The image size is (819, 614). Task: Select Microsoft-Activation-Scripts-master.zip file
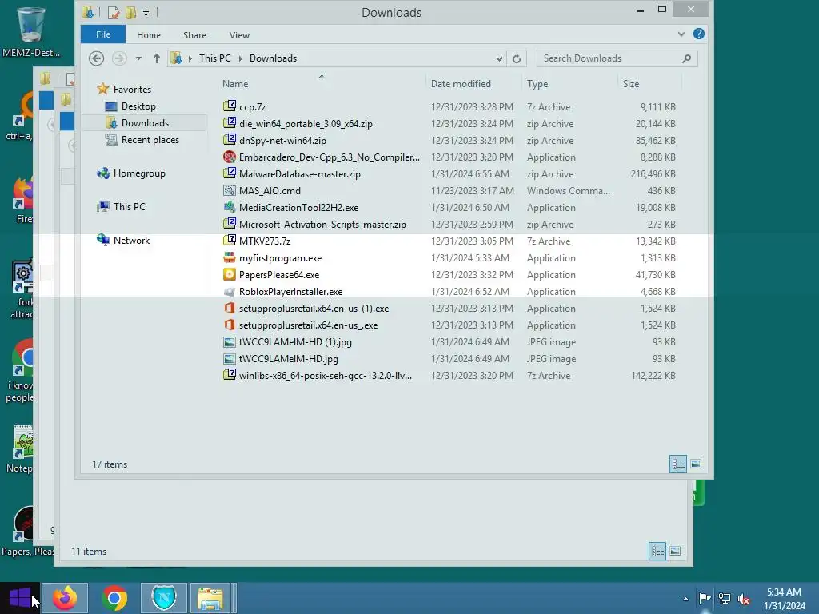(322, 225)
